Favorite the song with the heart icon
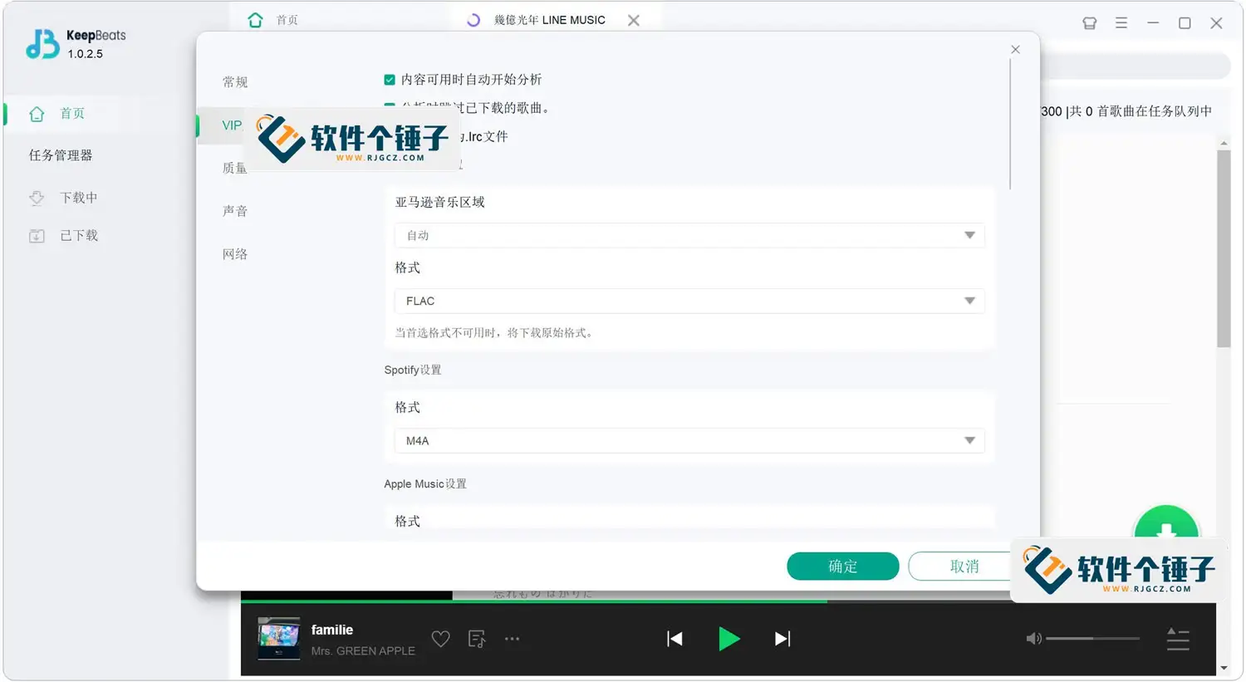Image resolution: width=1246 pixels, height=682 pixels. (440, 638)
